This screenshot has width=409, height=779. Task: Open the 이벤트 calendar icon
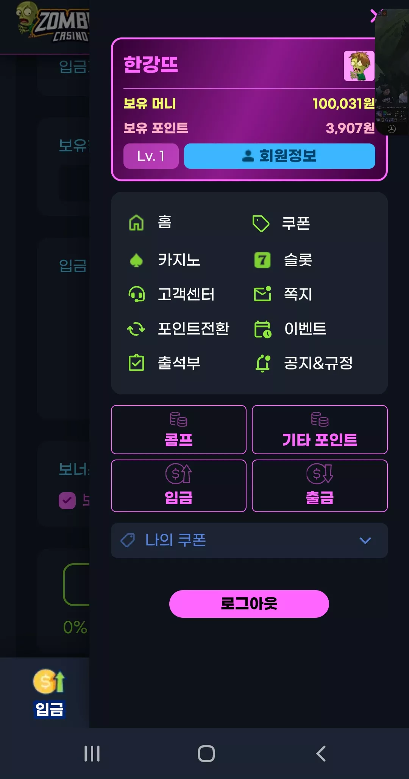tap(262, 329)
